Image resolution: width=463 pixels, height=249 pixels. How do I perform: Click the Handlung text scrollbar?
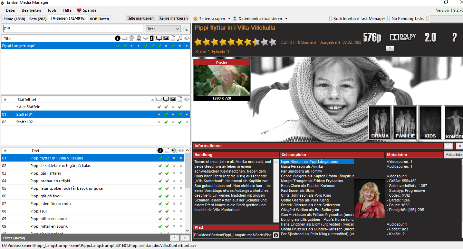[276, 190]
